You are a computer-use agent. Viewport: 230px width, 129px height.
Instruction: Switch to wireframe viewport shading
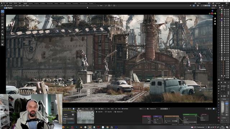(204, 6)
